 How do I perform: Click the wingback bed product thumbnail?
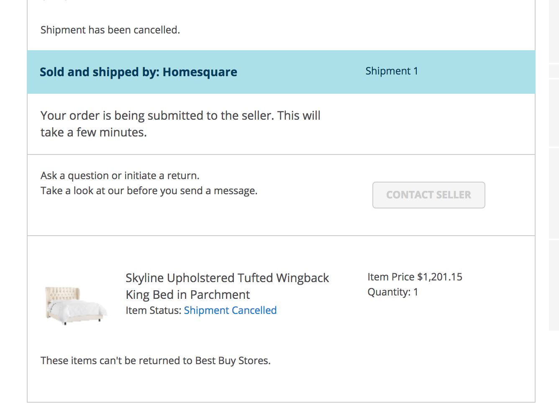pos(75,305)
